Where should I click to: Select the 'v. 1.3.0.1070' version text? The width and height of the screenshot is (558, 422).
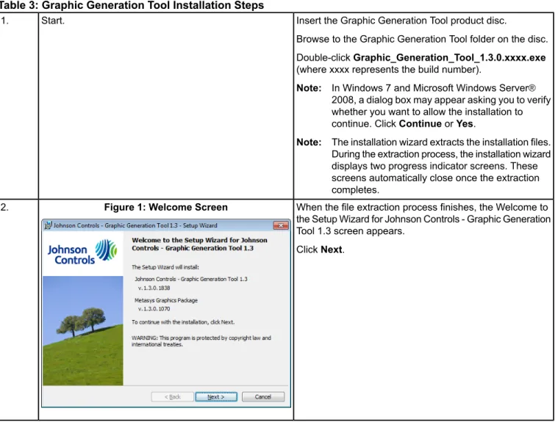point(154,309)
